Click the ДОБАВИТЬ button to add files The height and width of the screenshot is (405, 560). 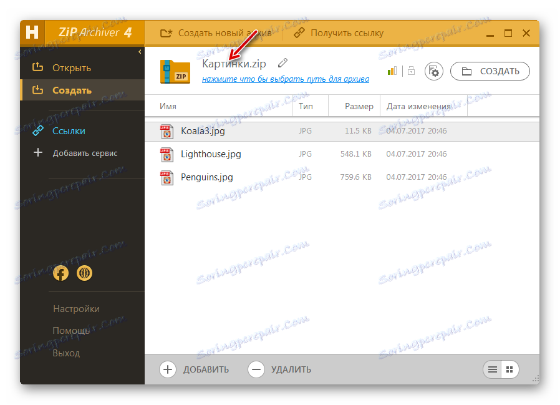195,369
